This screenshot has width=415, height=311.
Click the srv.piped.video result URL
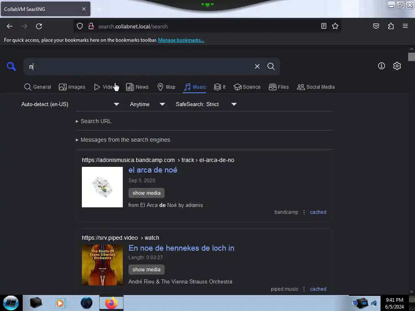[120, 238]
